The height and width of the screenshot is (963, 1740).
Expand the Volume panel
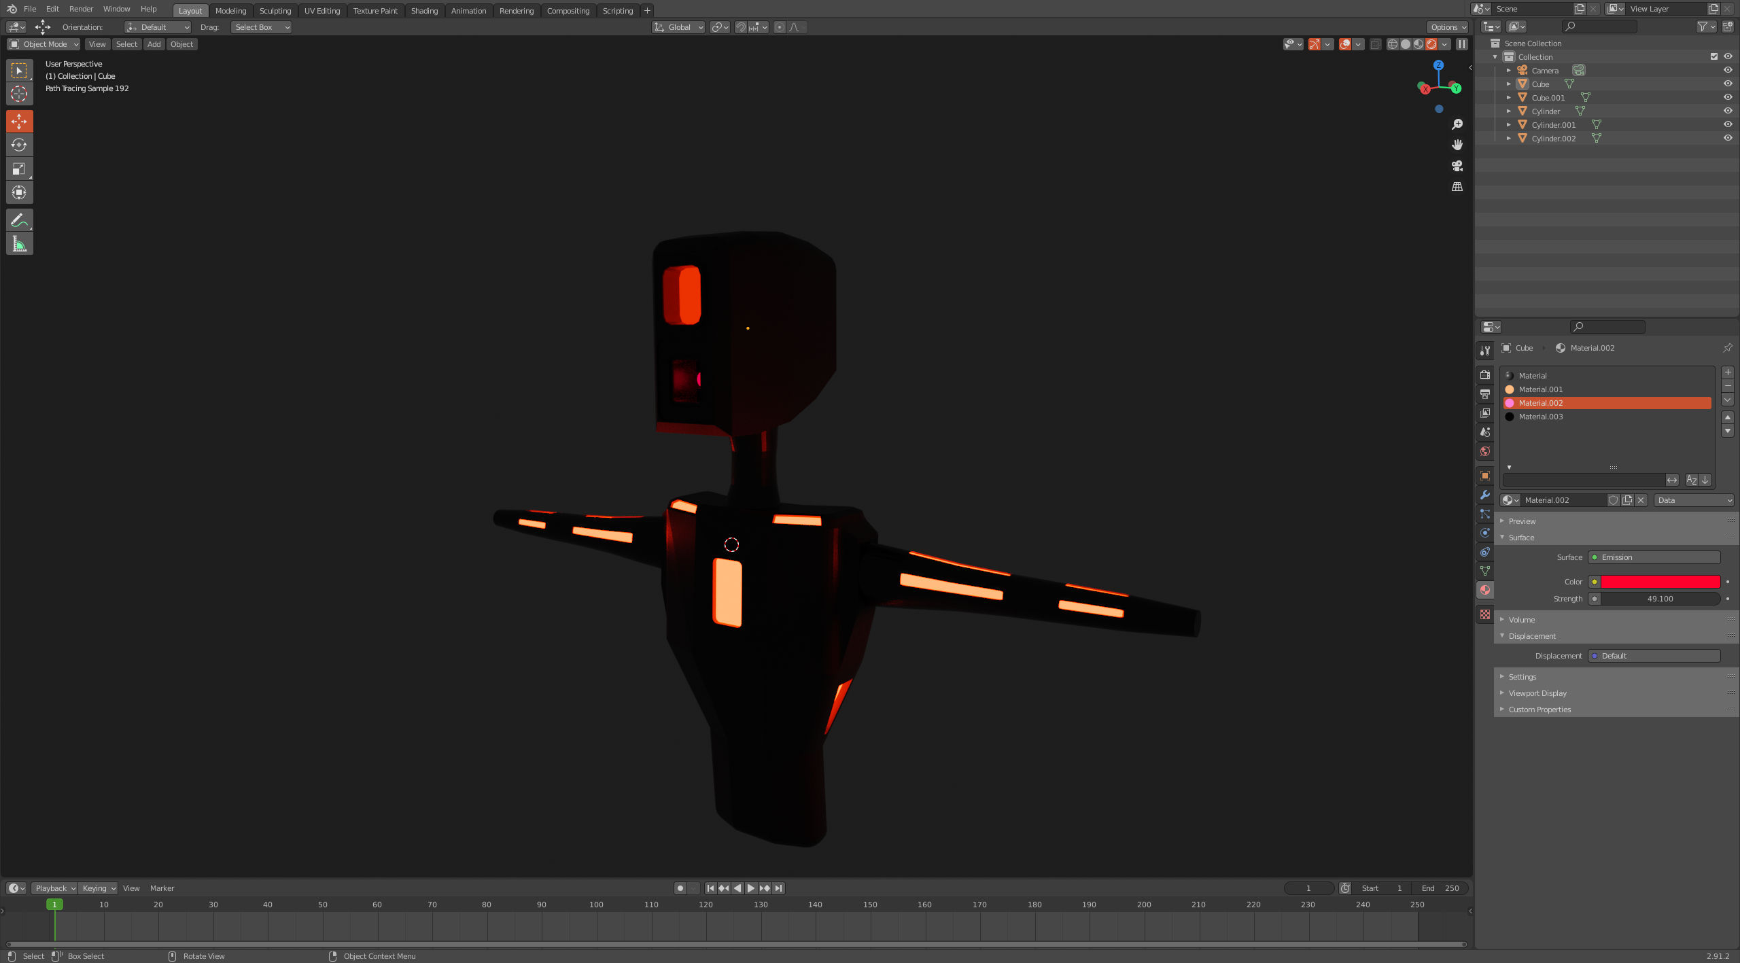1522,620
